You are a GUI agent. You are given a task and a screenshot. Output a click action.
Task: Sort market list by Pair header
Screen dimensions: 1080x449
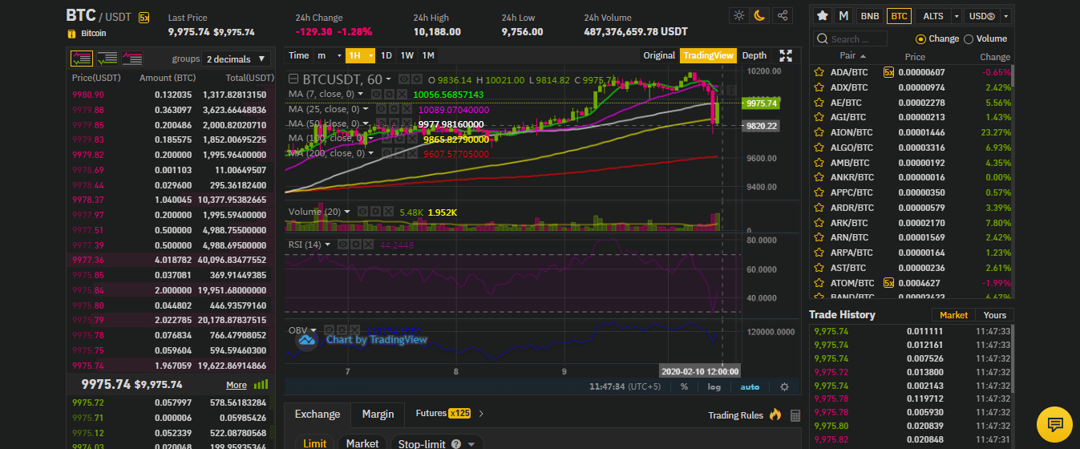pyautogui.click(x=851, y=56)
